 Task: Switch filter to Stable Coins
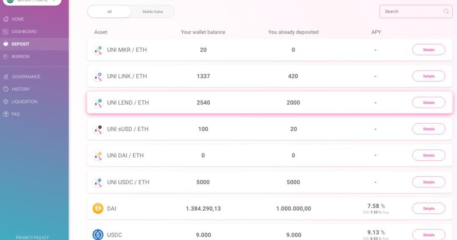(x=152, y=12)
